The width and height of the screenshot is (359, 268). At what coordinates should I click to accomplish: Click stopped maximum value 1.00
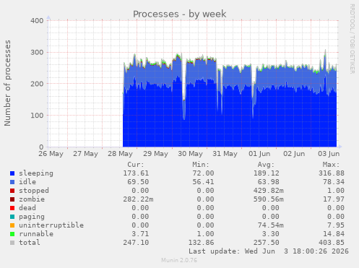(x=336, y=191)
